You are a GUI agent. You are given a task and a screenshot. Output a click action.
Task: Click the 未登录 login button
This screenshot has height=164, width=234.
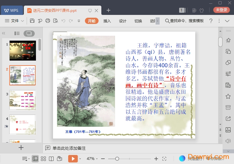point(221,10)
